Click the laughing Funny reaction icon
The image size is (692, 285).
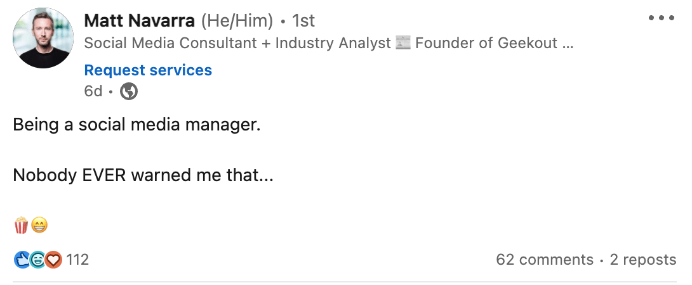(x=37, y=260)
